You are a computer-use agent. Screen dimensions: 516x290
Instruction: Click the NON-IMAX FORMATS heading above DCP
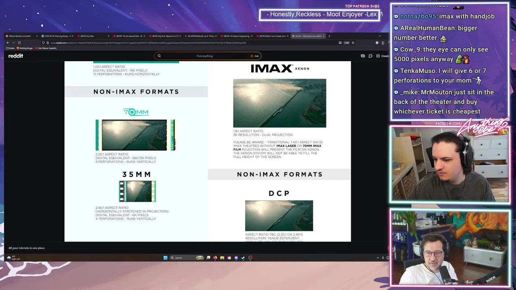click(x=280, y=174)
